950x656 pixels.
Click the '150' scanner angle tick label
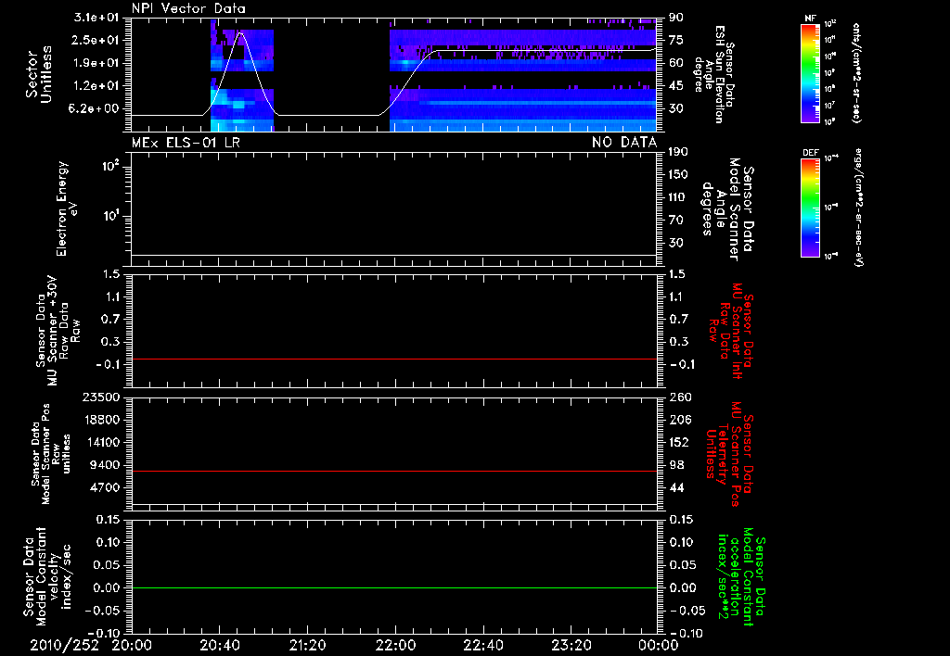[x=678, y=174]
